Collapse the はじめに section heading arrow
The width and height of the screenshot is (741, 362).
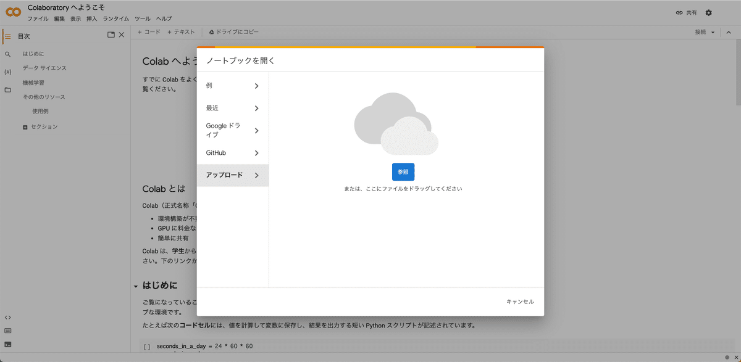point(136,286)
